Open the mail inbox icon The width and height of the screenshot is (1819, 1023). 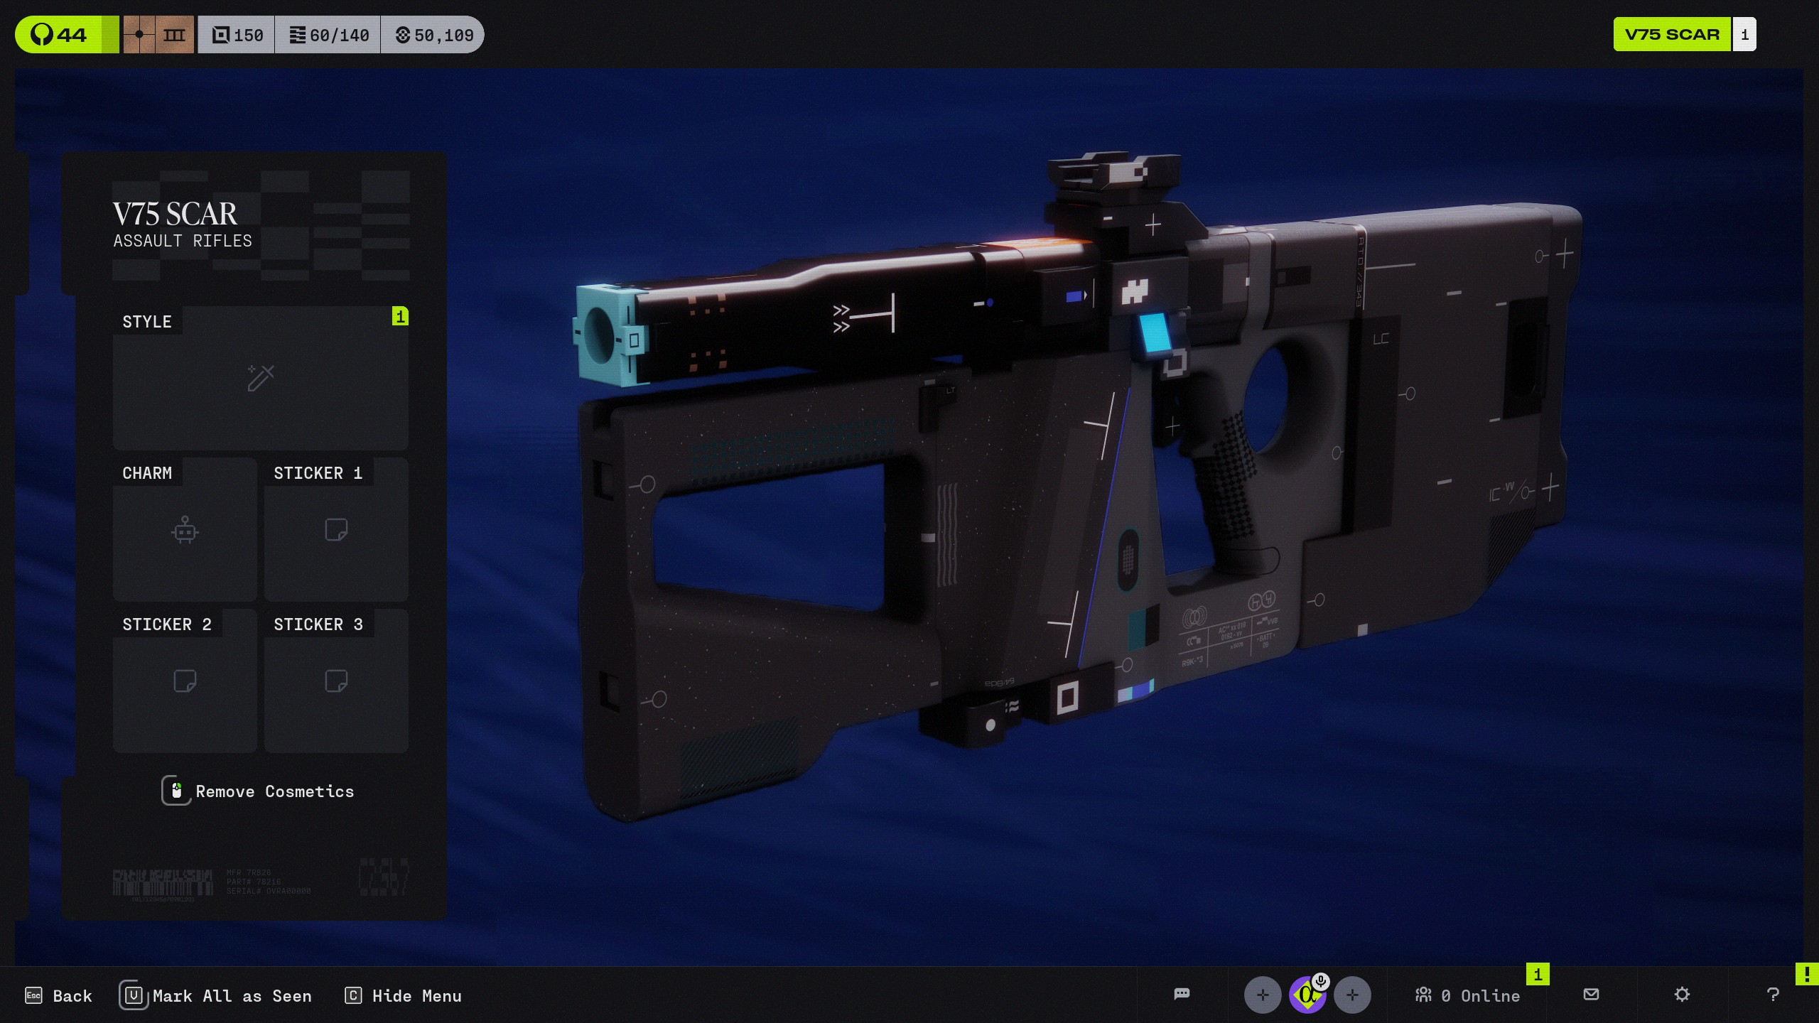1592,994
